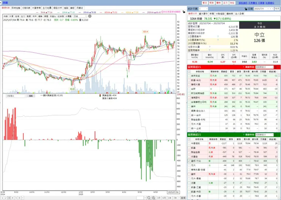Open the 關鍵券商 dropdown in red header
This screenshot has width=281, height=200.
tap(265, 67)
